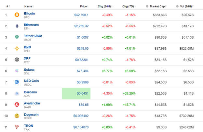Viewport: 203px width, 132px height.
Task: Sort the table by Price column
Action: click(84, 6)
